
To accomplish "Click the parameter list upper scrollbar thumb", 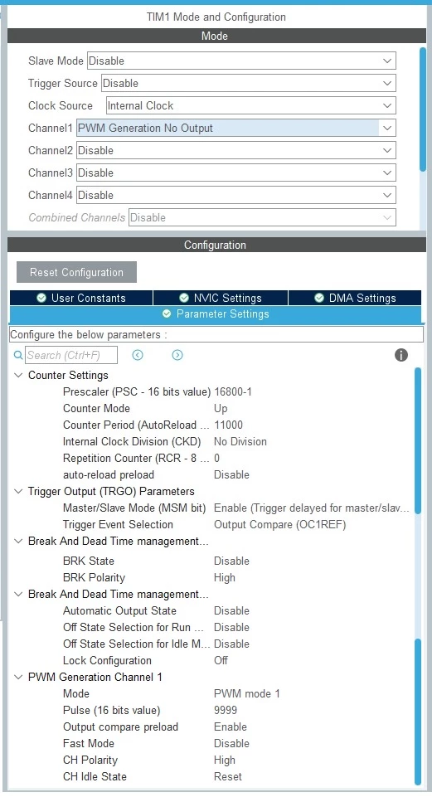I will coord(418,440).
